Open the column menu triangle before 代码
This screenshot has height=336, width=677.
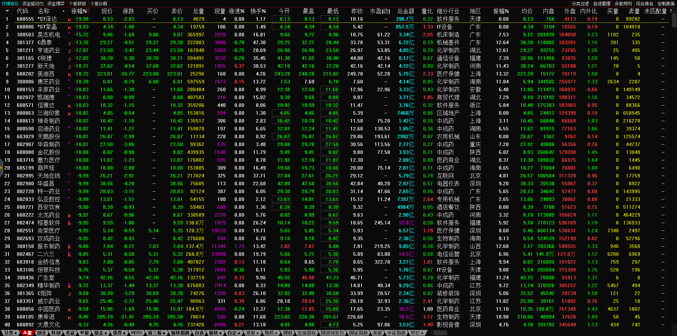[7, 11]
